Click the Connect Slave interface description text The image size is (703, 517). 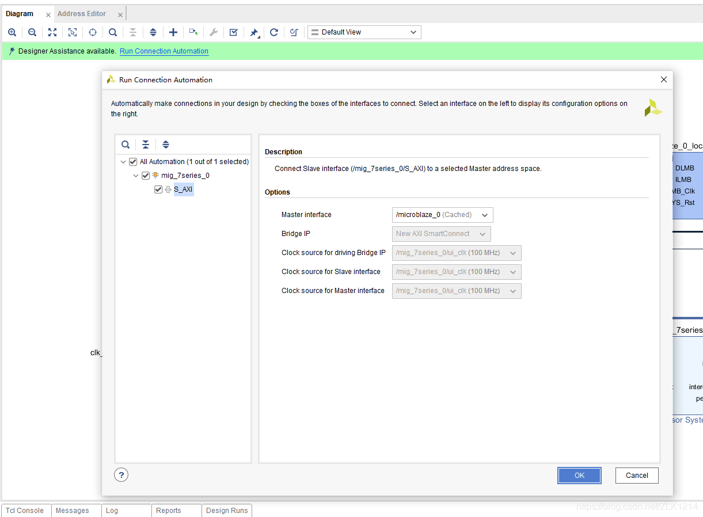tap(408, 169)
